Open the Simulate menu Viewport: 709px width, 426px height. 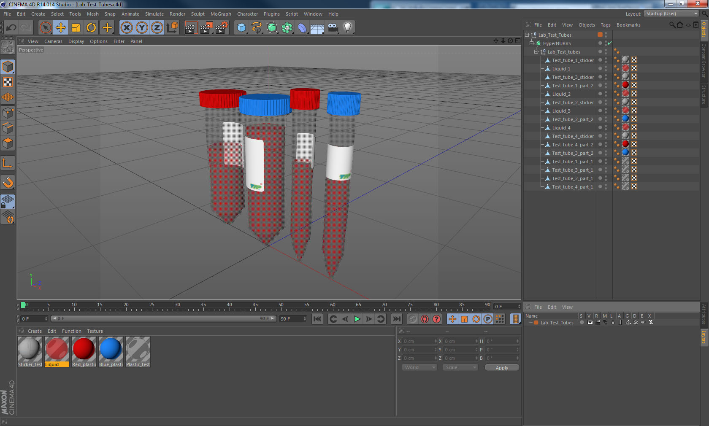[154, 14]
